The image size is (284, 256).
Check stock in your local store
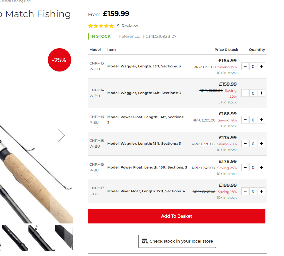click(x=177, y=241)
